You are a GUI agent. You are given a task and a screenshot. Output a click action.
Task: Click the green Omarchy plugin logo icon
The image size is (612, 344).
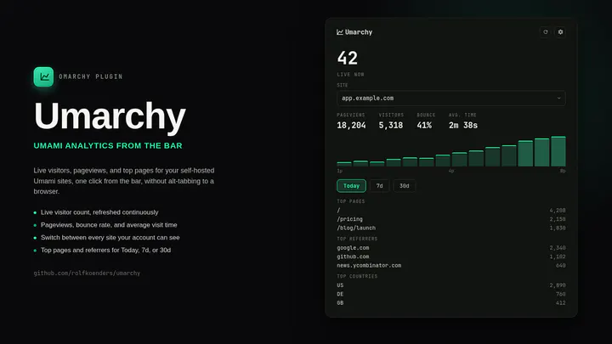pyautogui.click(x=43, y=76)
